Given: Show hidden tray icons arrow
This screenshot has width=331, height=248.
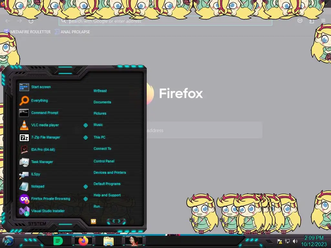Looking at the screenshot, I should (x=269, y=242).
